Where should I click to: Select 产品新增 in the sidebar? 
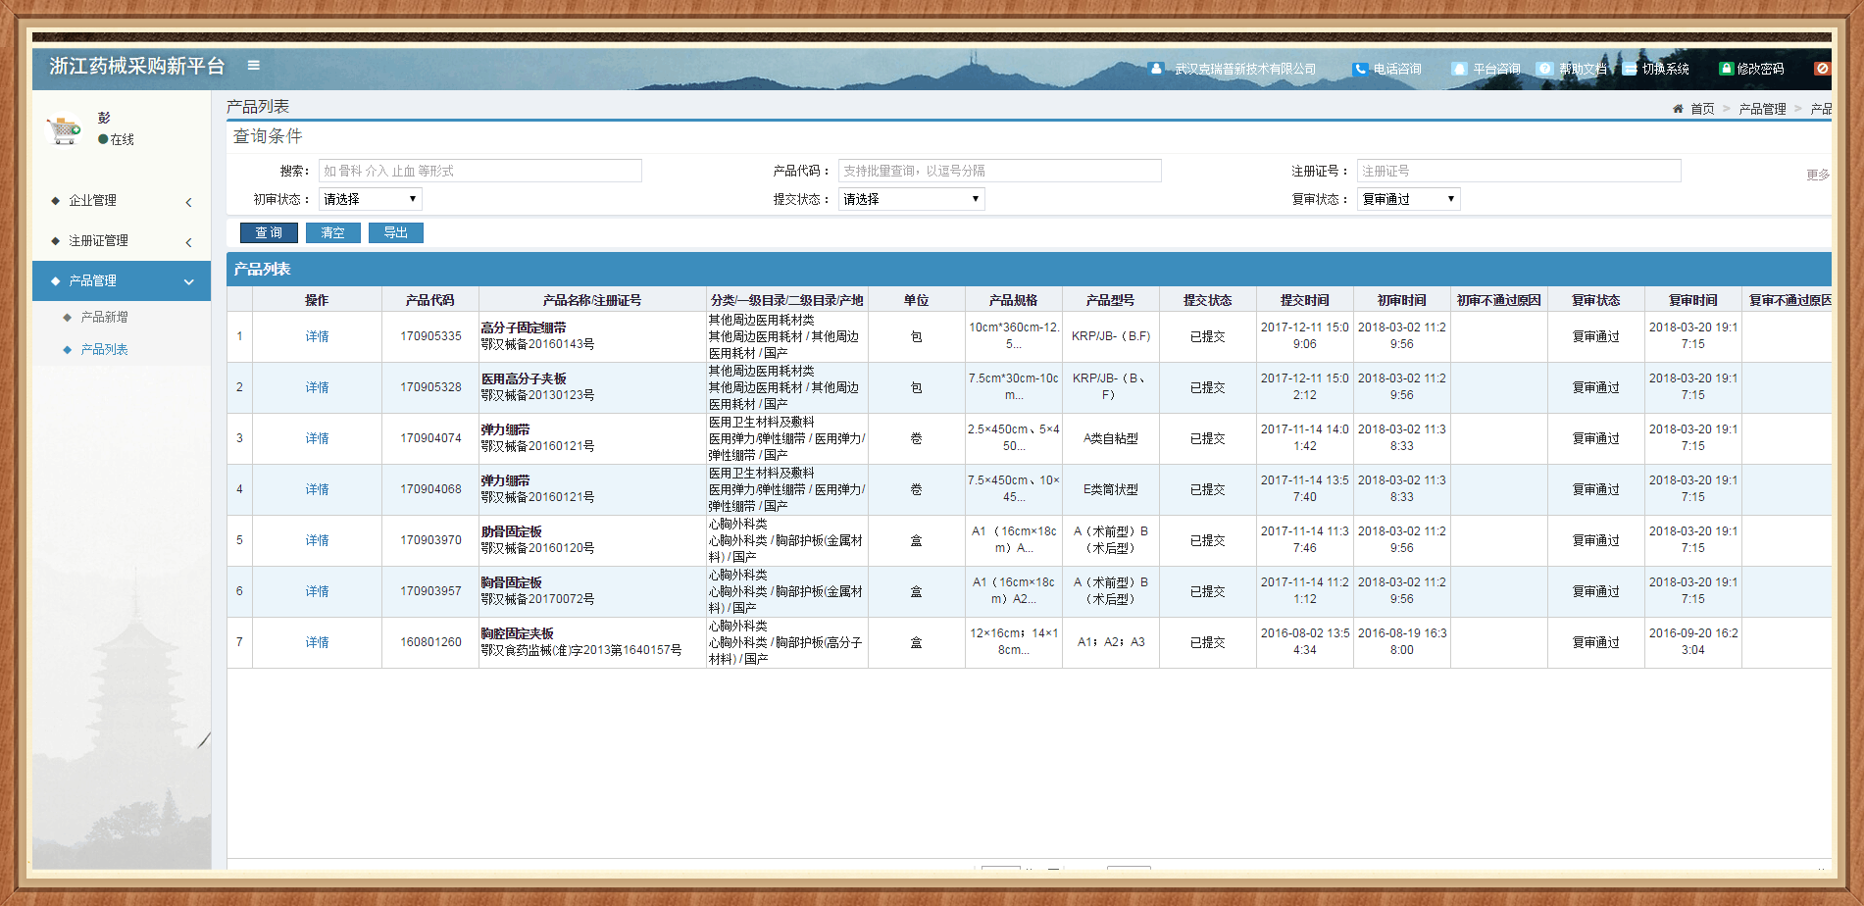[x=104, y=318]
